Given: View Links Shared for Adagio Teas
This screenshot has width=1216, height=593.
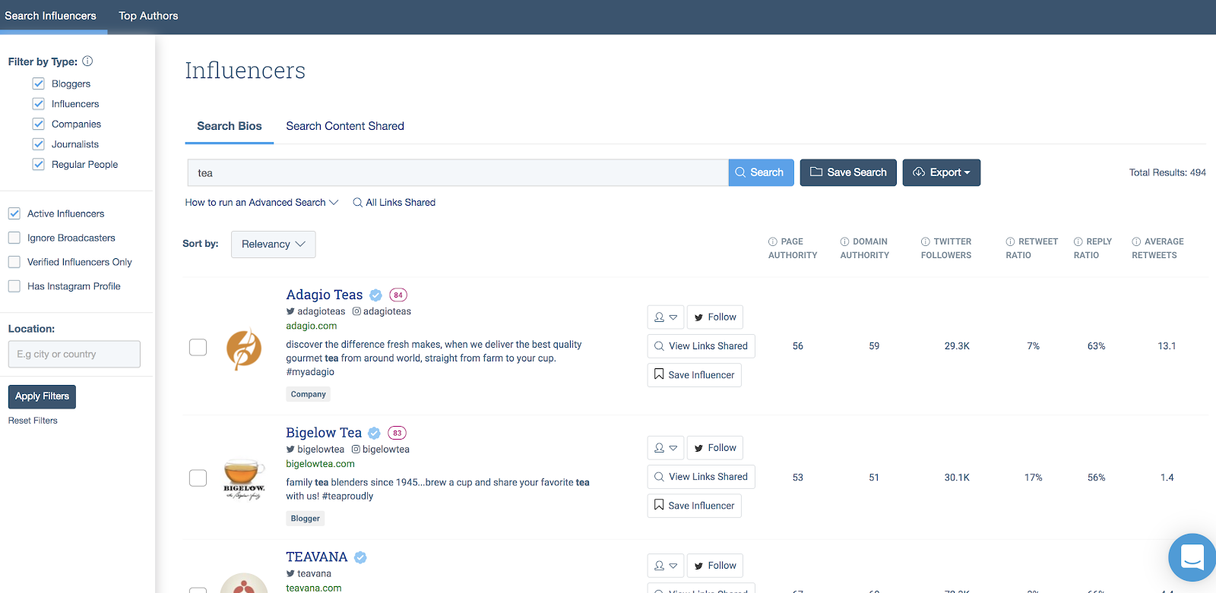Looking at the screenshot, I should [x=701, y=346].
